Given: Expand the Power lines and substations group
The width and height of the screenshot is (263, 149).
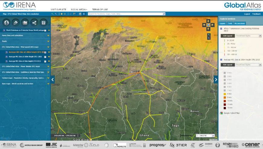Looking at the screenshot, I should 48,35.
